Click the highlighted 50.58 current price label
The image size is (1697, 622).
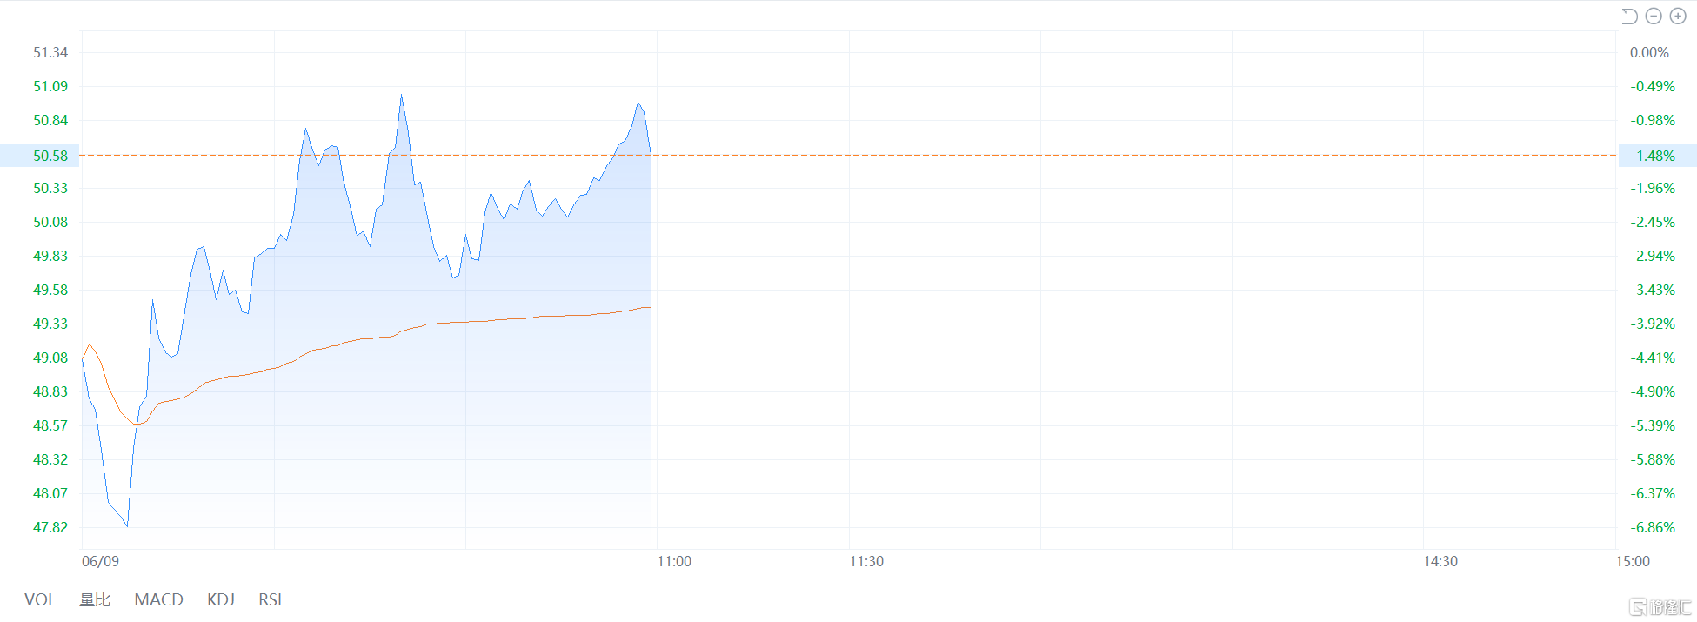(50, 156)
